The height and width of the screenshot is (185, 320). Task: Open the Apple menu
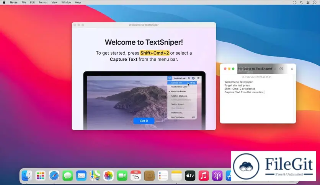pos(4,2)
